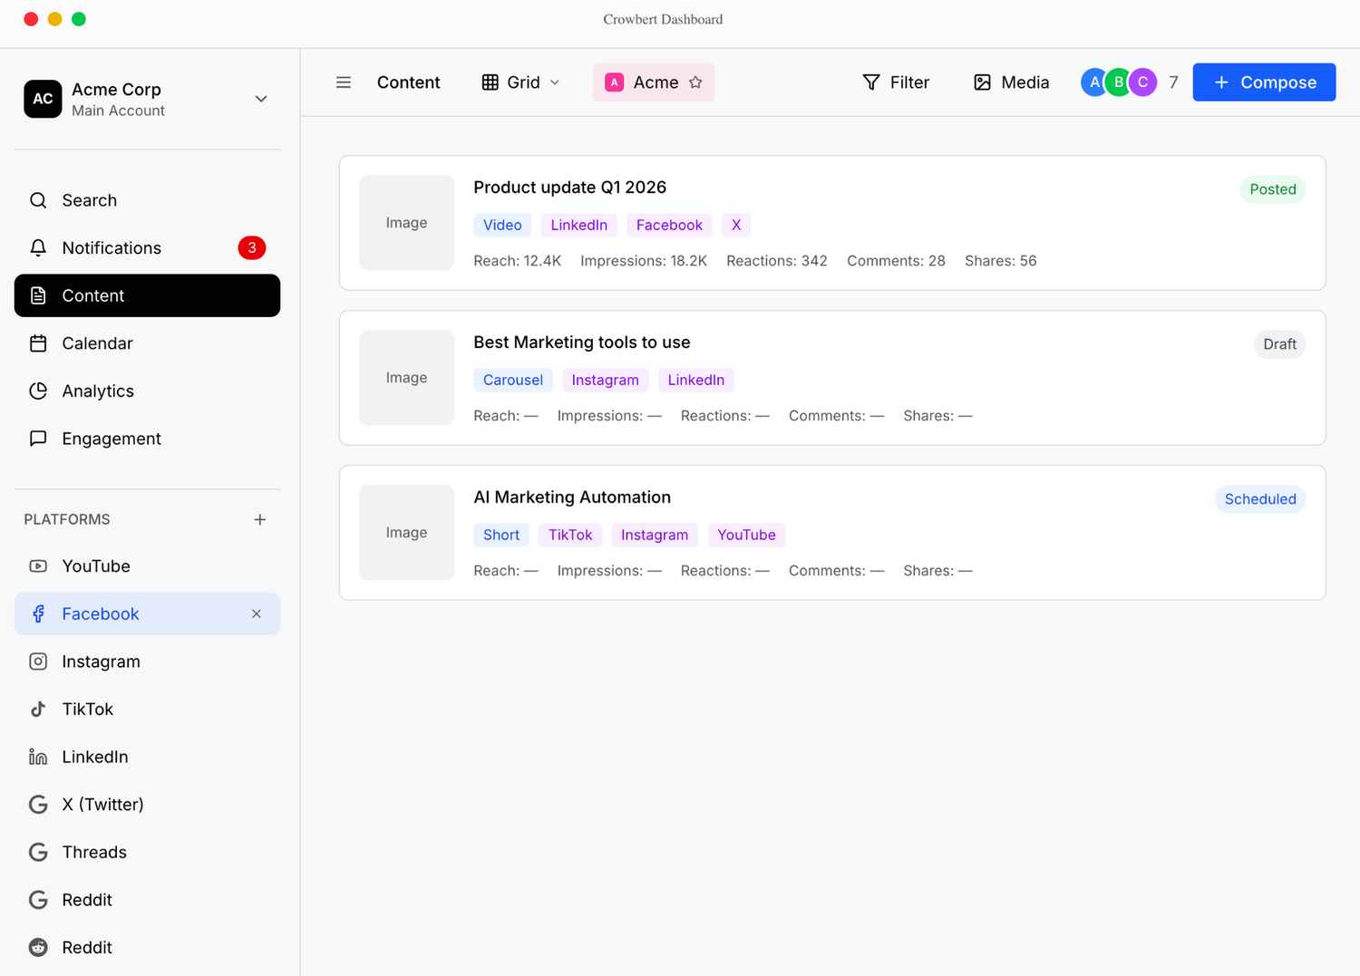The width and height of the screenshot is (1360, 976).
Task: Select the LinkedIn platform icon in sidebar
Action: pyautogui.click(x=38, y=757)
